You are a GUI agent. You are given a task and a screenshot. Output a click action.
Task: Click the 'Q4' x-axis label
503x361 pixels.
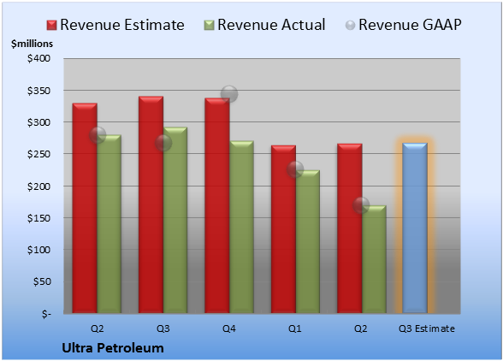[x=229, y=328]
